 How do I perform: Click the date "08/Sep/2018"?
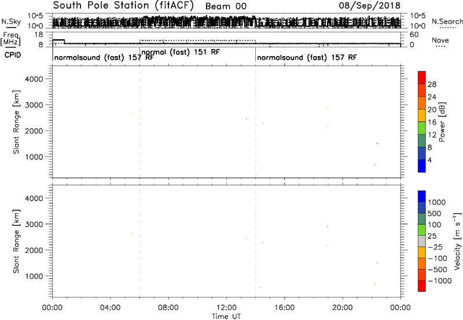tap(369, 6)
